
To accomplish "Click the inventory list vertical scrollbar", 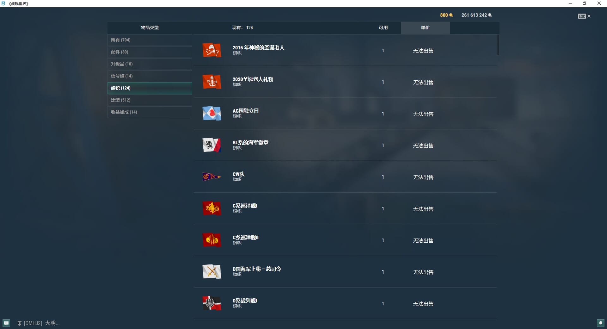I will coord(498,45).
